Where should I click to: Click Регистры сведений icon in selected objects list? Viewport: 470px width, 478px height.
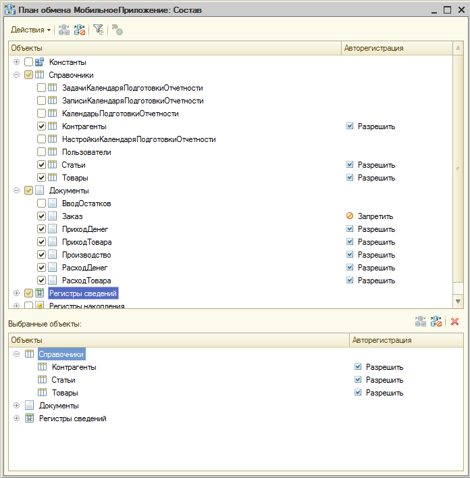coord(29,418)
